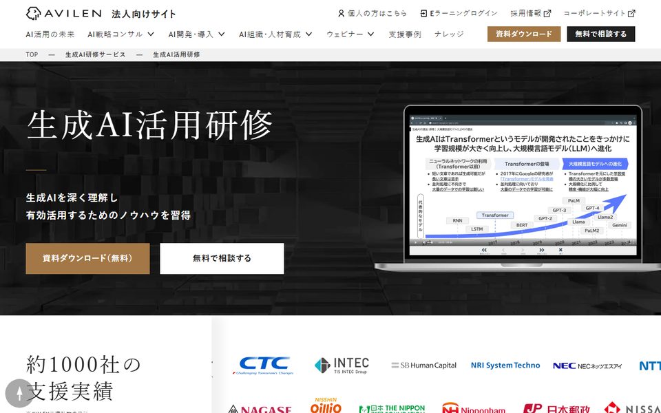This screenshot has height=413, width=661.
Task: Open the ナレッジ menu item
Action: [449, 34]
